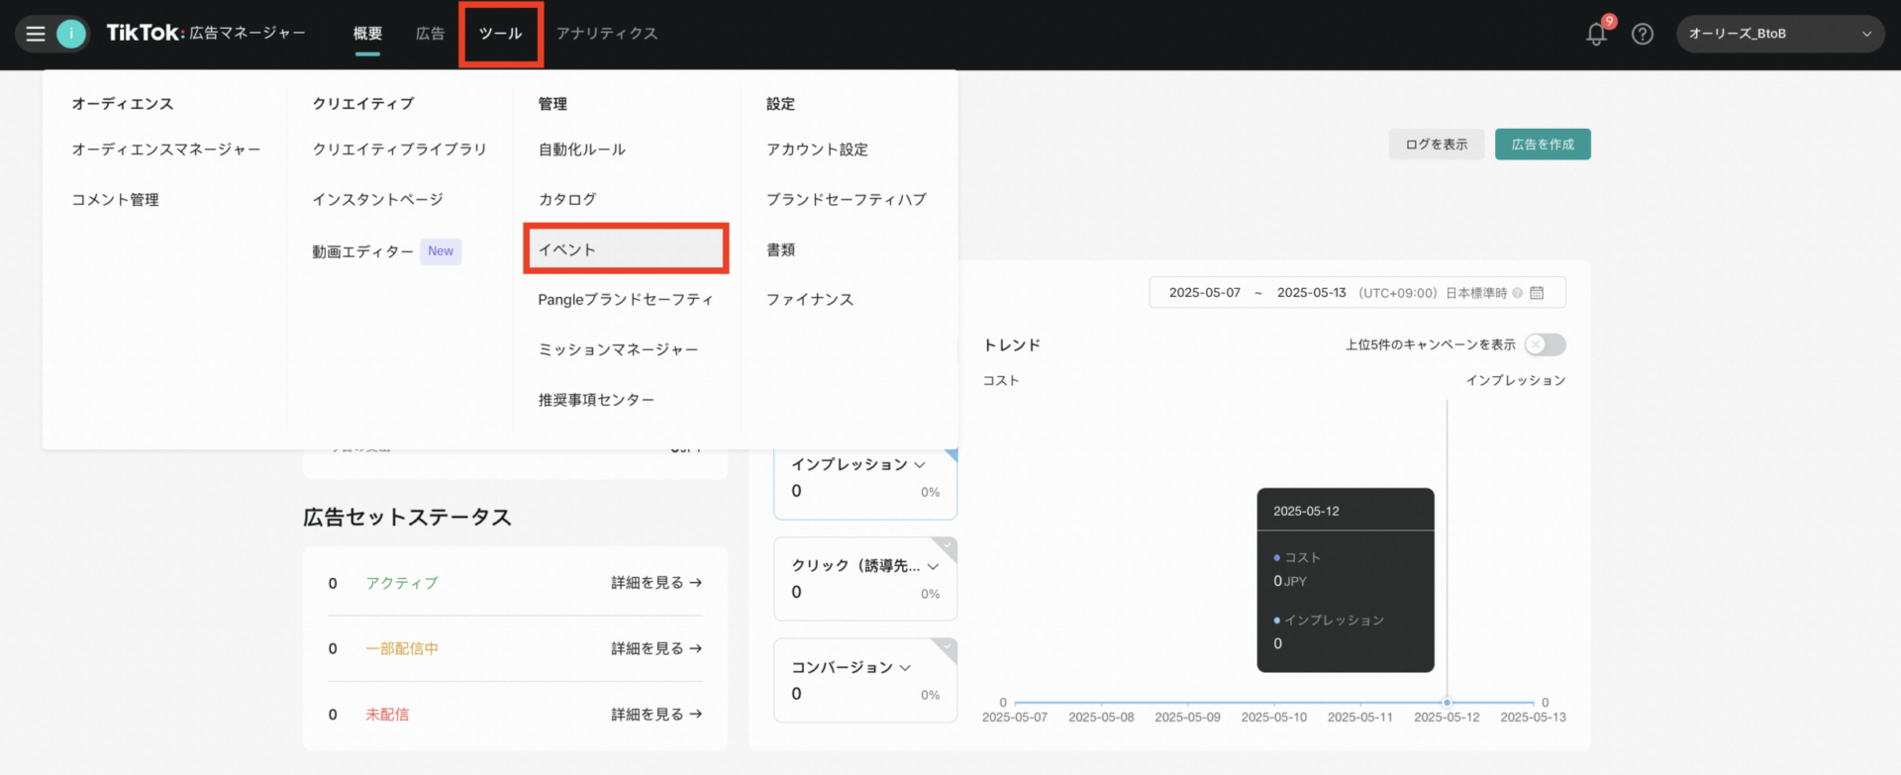Image resolution: width=1901 pixels, height=775 pixels.
Task: Open ブランドセーフティハブ
Action: click(847, 200)
